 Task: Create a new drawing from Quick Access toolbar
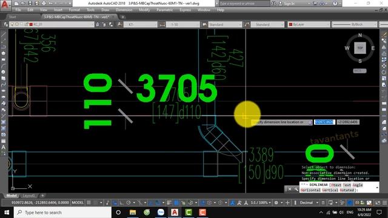point(16,4)
